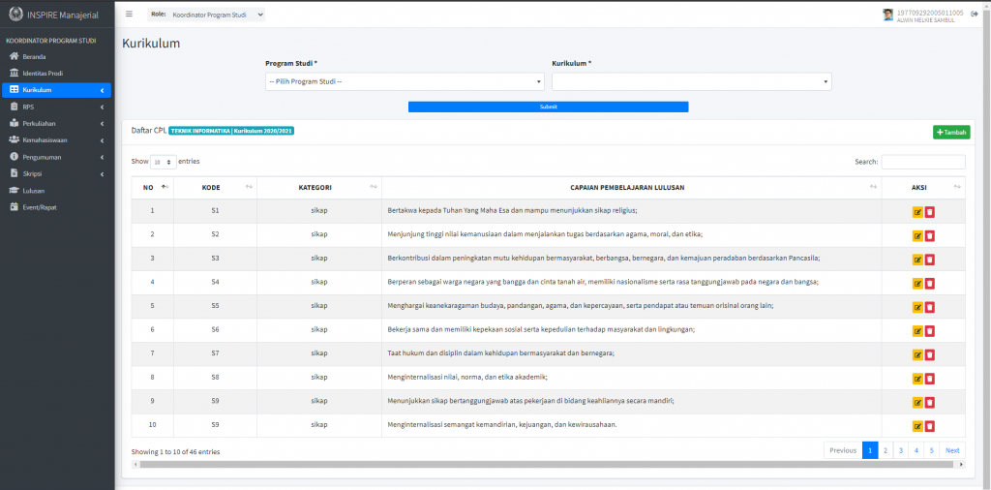Expand the Kurikulum sidebar menu
Screen dimensions: 991x490
(56, 90)
